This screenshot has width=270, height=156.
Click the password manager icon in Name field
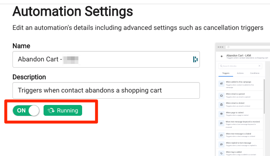195,59
